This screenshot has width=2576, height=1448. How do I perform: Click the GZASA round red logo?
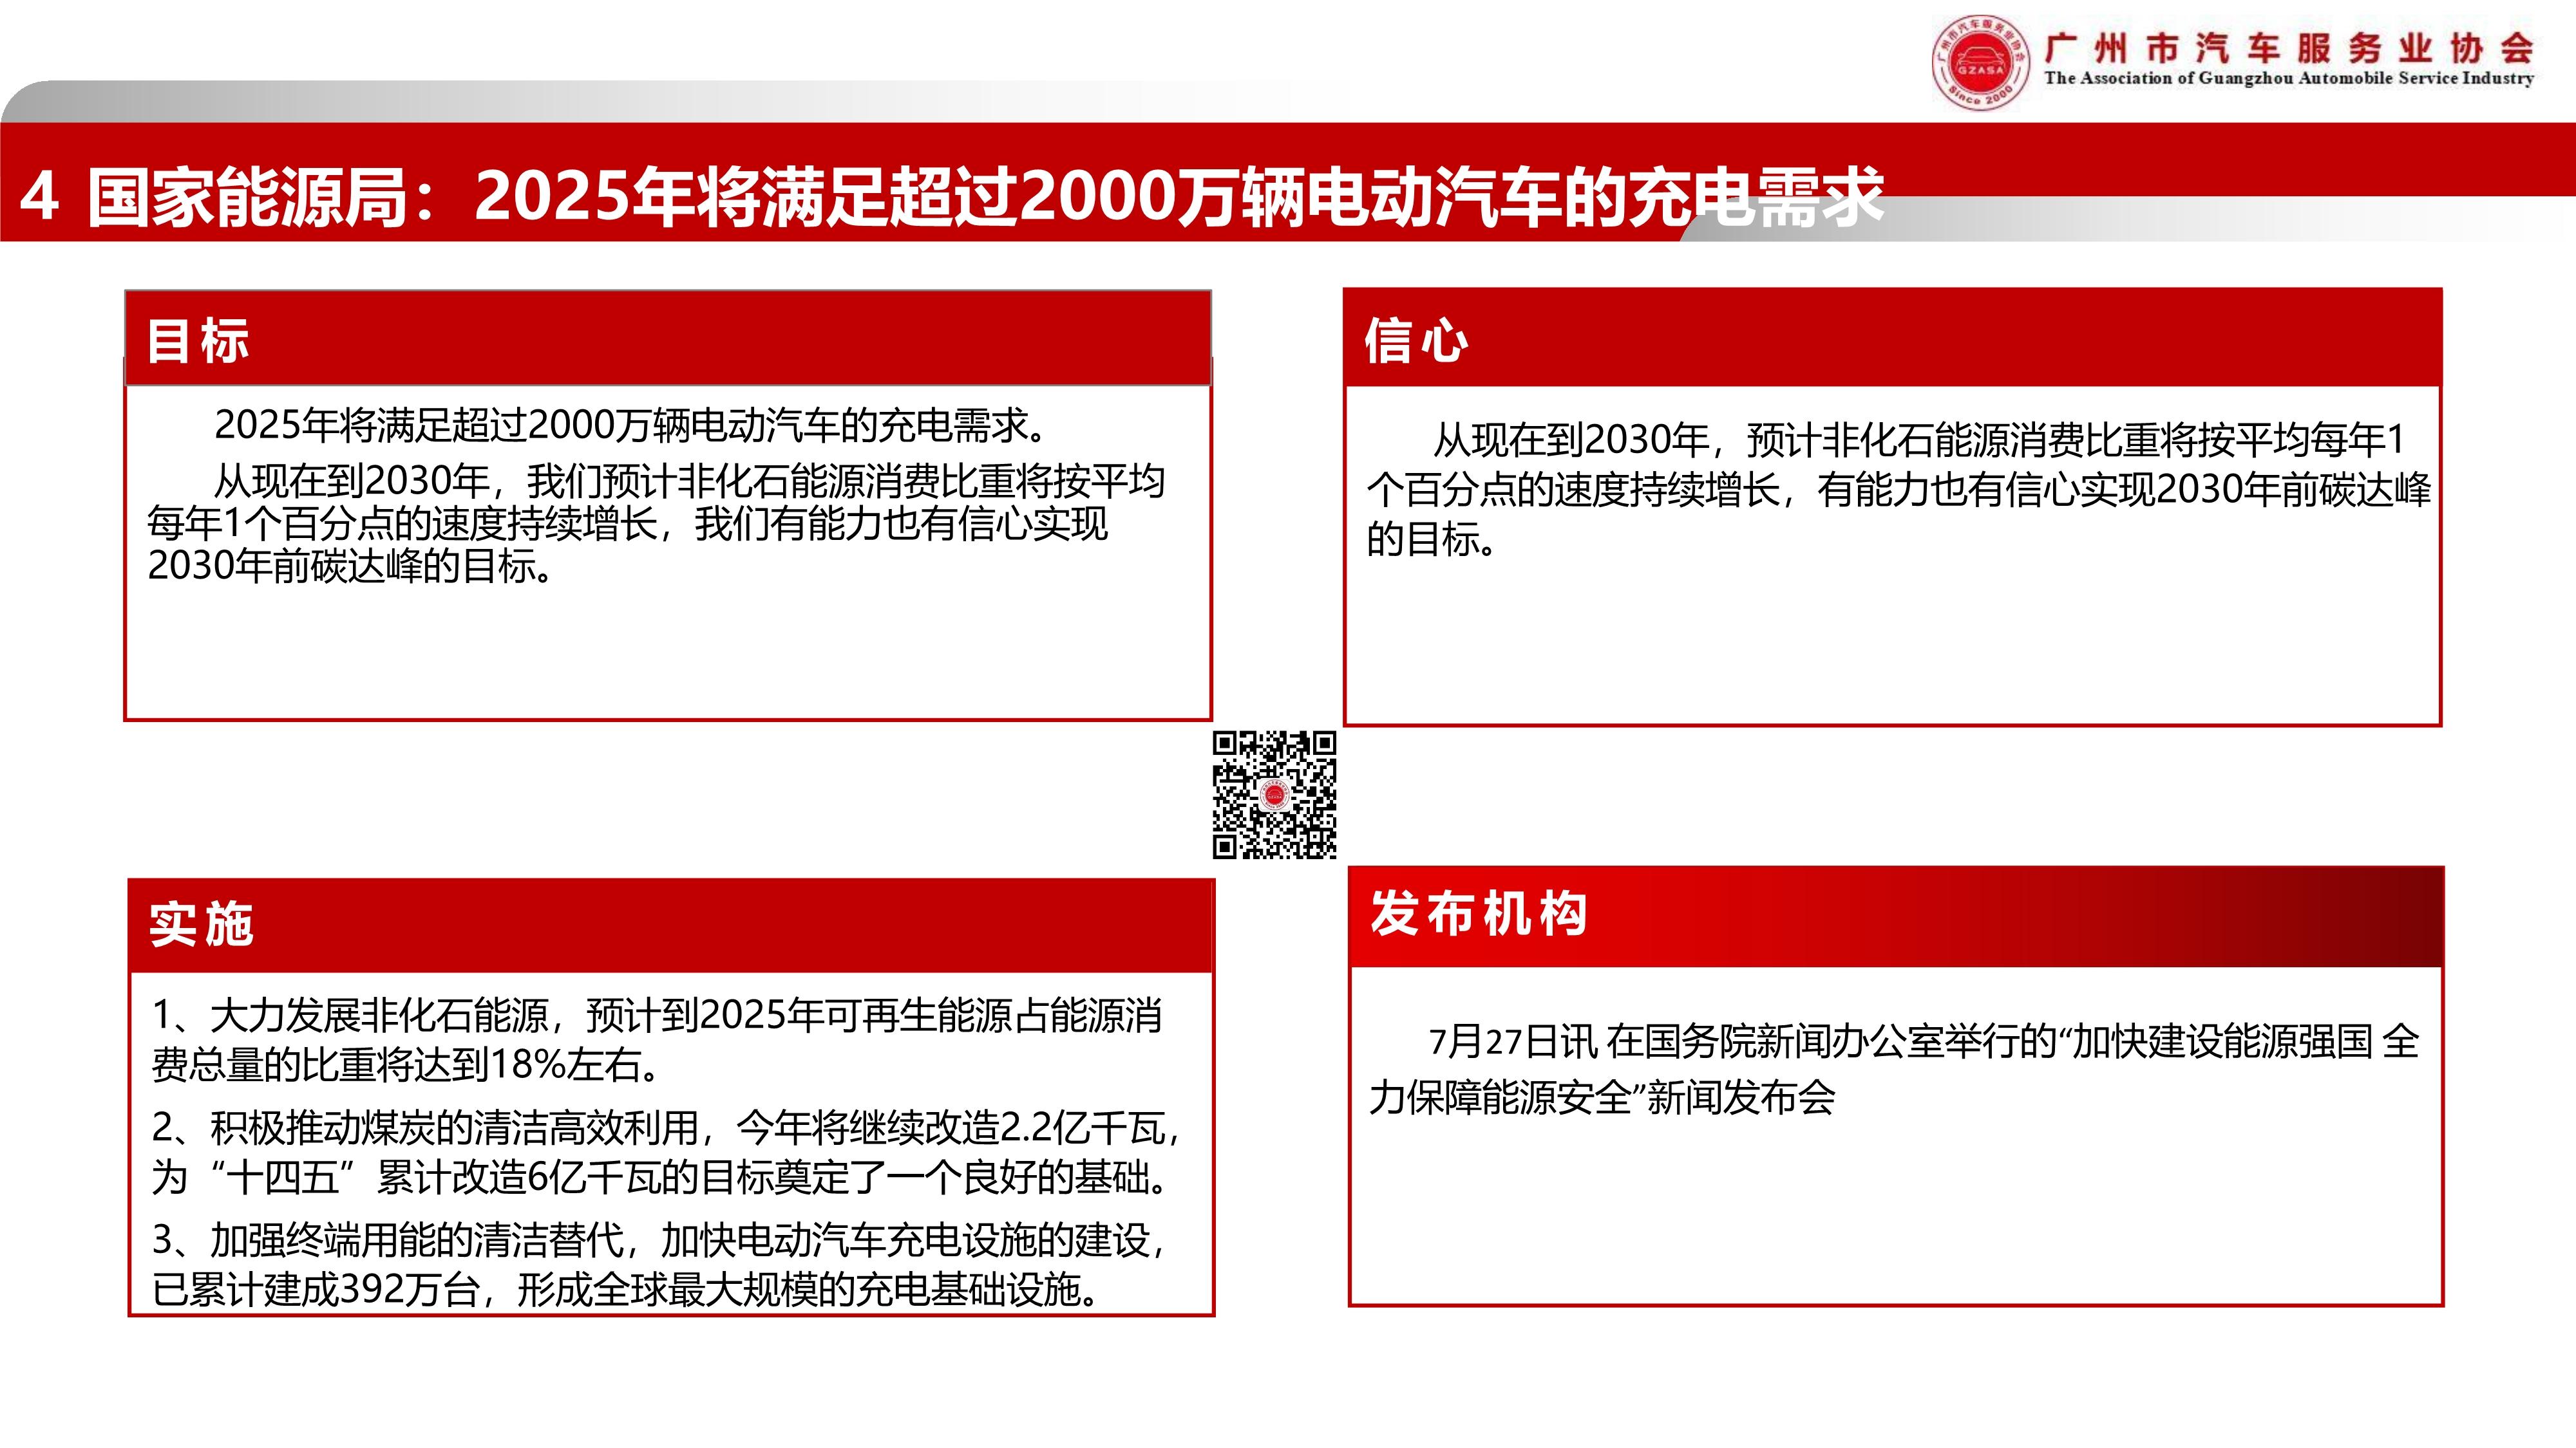pos(1981,63)
